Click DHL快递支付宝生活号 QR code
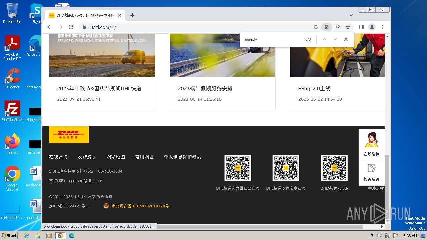Screen dimensions: 427x240 pyautogui.click(x=286, y=168)
